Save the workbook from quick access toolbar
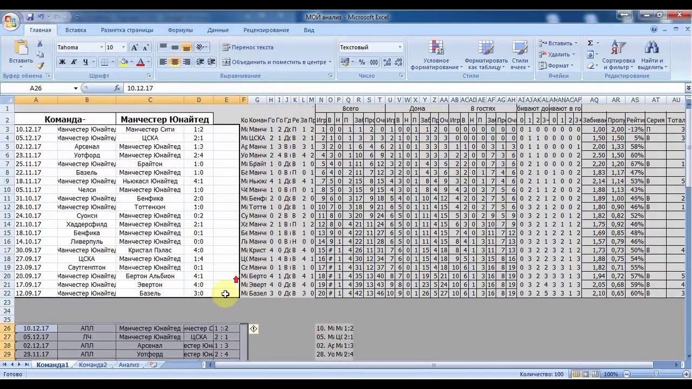Screen dimensions: 692x389 [30, 17]
